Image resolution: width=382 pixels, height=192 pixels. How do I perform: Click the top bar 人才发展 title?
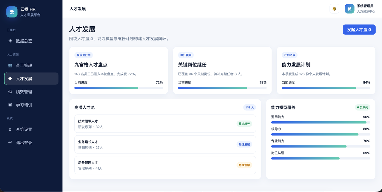[x=78, y=9]
